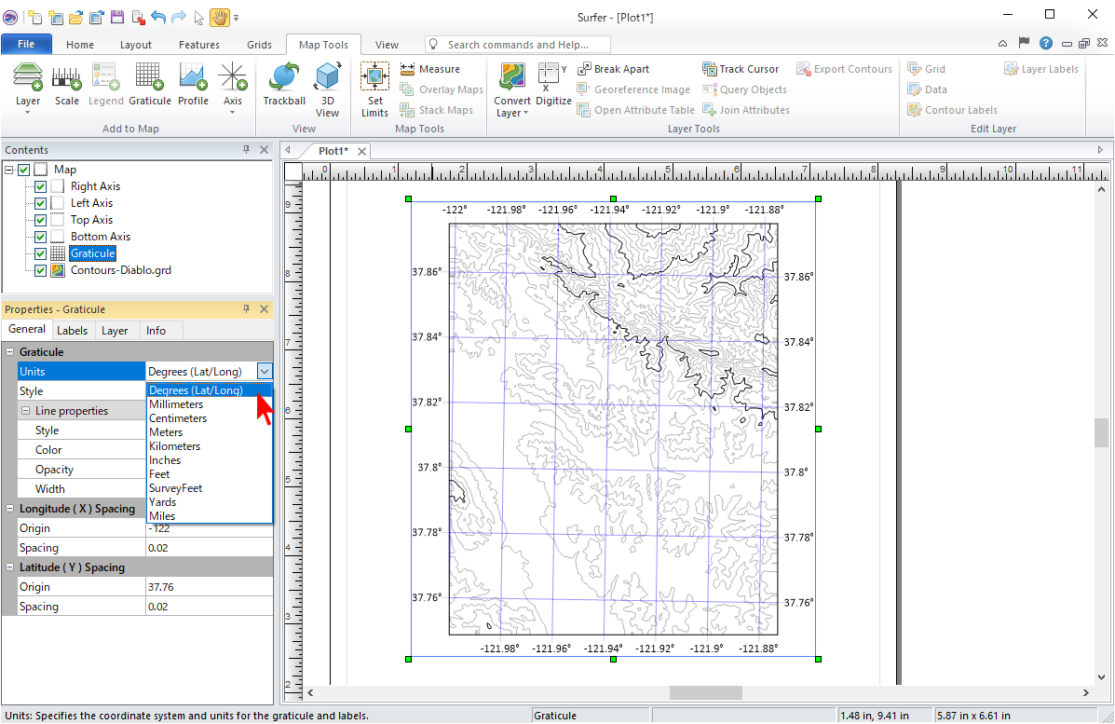Open the Labels properties tab
Screen dimensions: 1115x724
click(x=72, y=331)
